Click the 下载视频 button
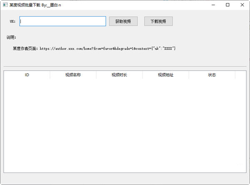The height and width of the screenshot is (185, 250). (158, 21)
